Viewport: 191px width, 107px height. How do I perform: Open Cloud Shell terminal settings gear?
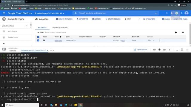pos(159,50)
